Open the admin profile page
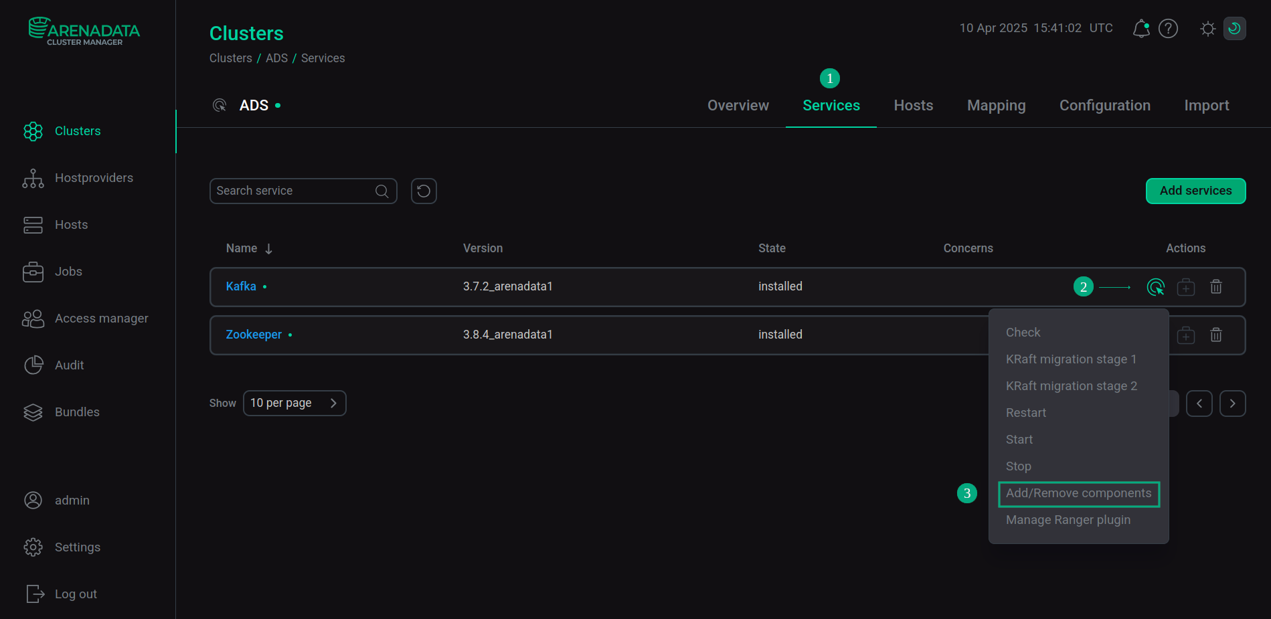The width and height of the screenshot is (1271, 619). point(72,501)
